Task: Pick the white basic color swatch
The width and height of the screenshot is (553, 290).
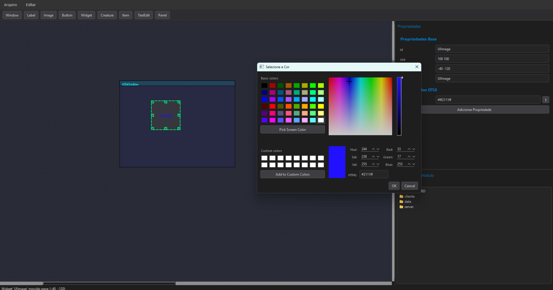Action: tap(321, 120)
